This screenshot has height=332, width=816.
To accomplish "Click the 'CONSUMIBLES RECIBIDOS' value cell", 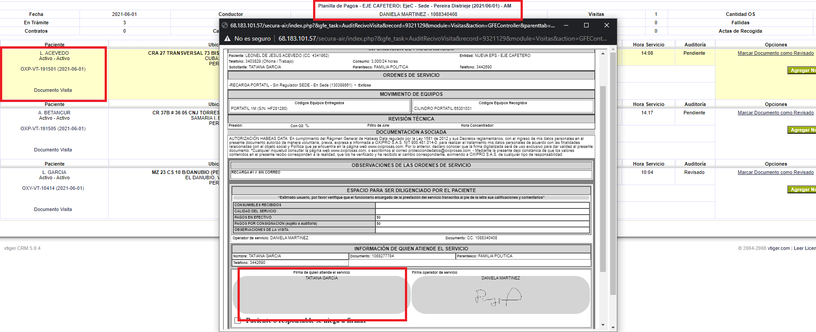I will pyautogui.click(x=482, y=205).
